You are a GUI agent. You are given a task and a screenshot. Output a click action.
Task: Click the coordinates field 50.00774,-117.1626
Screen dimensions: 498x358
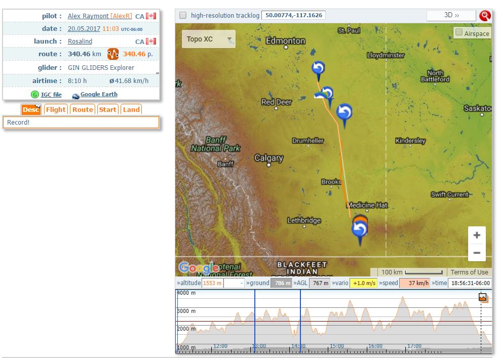(293, 15)
